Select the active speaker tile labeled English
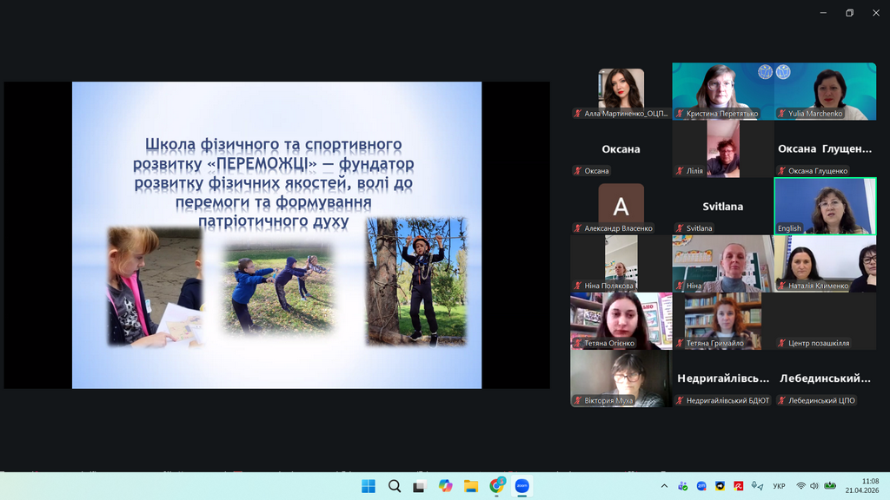Image resolution: width=890 pixels, height=500 pixels. (x=825, y=207)
